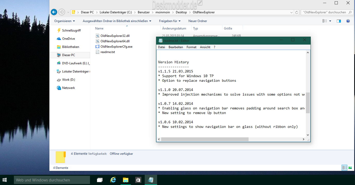The width and height of the screenshot is (355, 185).
Task: Click Editor horizontal scrollbar right arrow
Action: 303,139
